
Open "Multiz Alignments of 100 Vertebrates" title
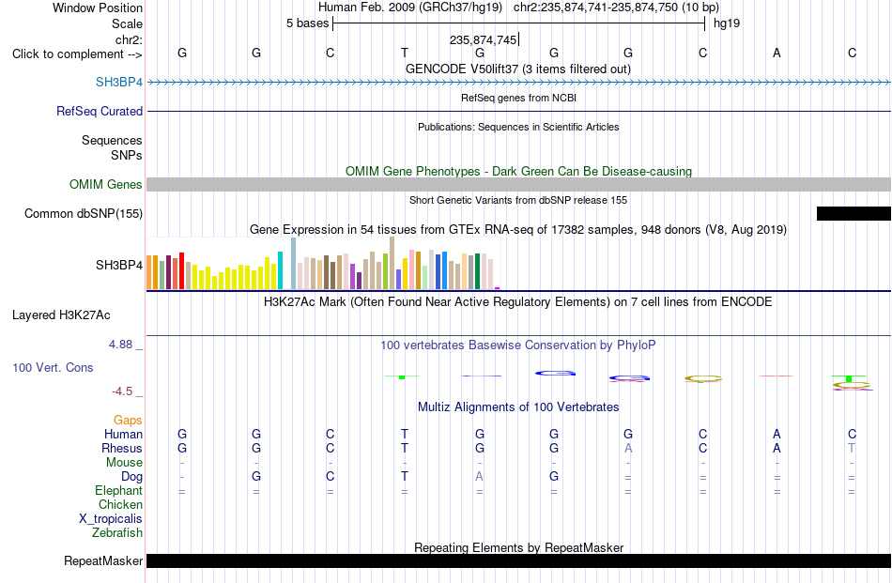[518, 407]
